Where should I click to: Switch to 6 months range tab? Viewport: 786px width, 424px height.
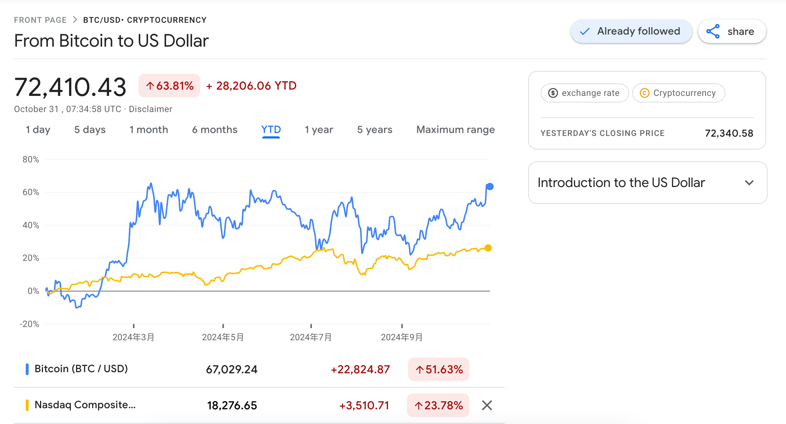[x=214, y=130]
